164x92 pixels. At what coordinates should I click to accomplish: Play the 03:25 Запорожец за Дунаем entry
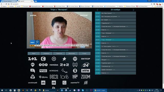(x=116, y=16)
